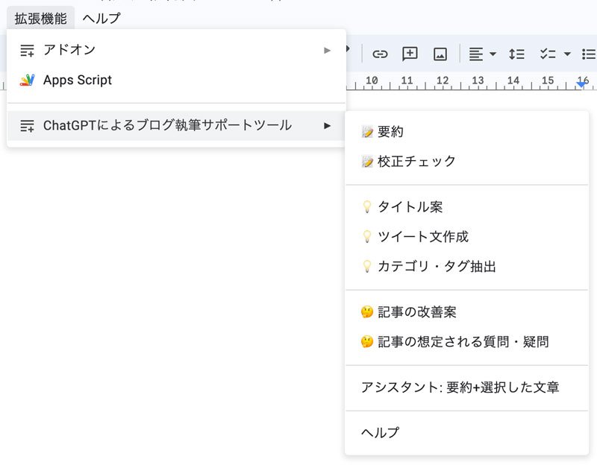Click the memo icon beside 要約
Viewport: 597px width, 465px height.
(x=367, y=132)
